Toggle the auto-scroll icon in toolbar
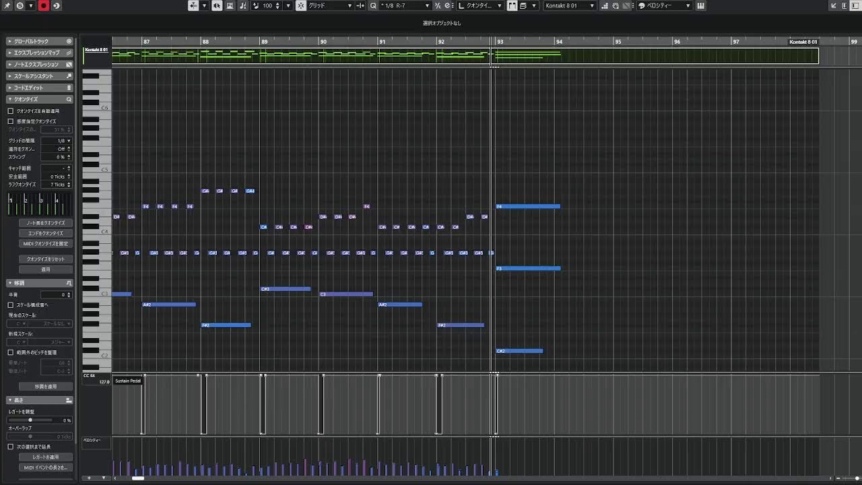The image size is (862, 485). coord(230,5)
